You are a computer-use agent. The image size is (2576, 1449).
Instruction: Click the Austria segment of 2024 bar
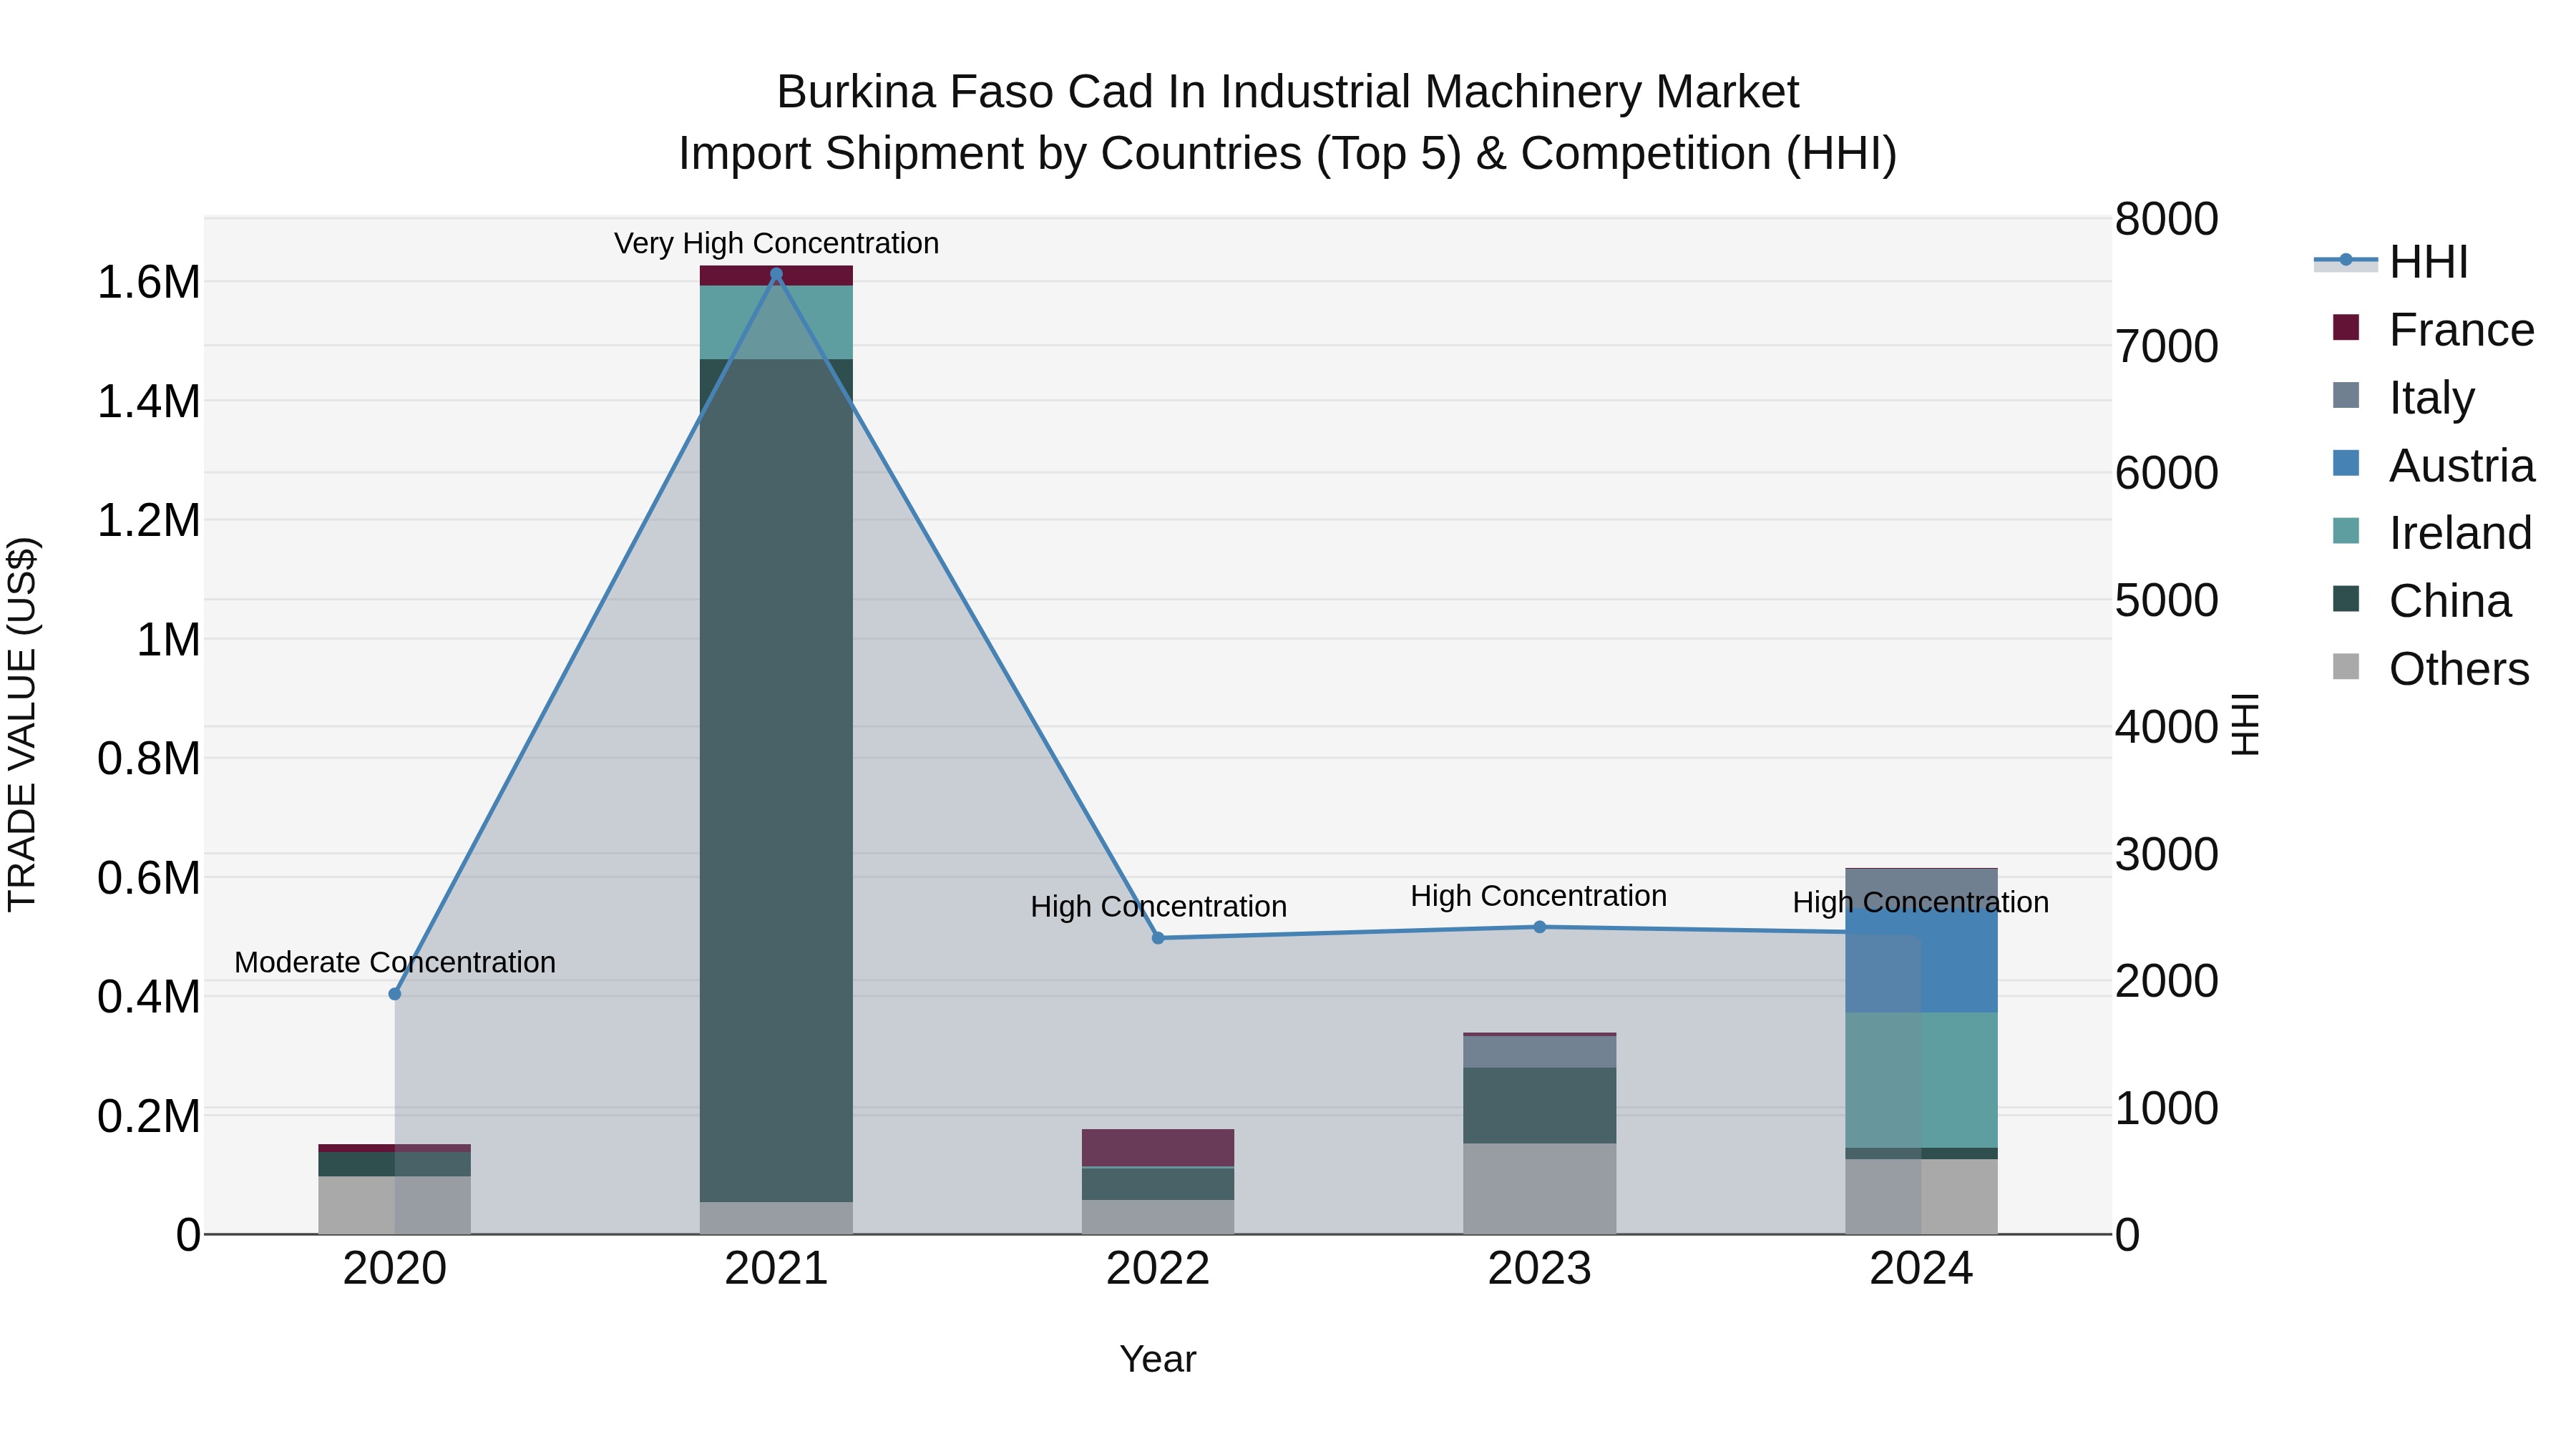[x=1921, y=960]
